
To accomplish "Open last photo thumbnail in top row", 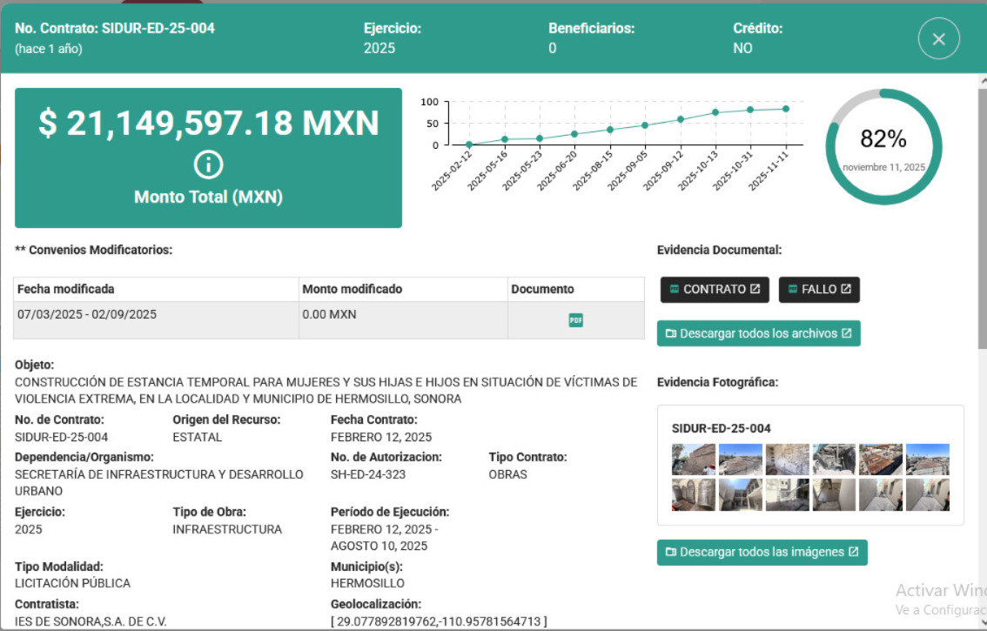I will (927, 459).
